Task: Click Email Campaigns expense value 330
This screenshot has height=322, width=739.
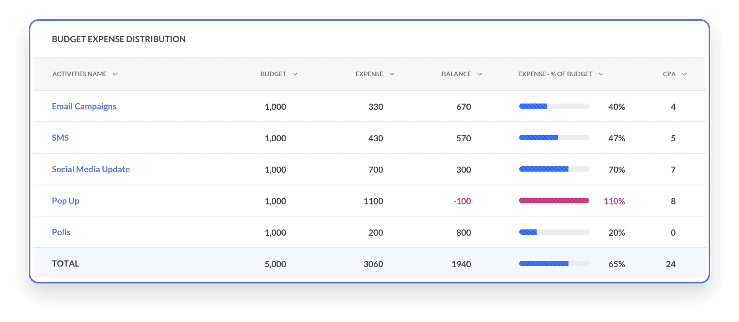Action: 376,107
